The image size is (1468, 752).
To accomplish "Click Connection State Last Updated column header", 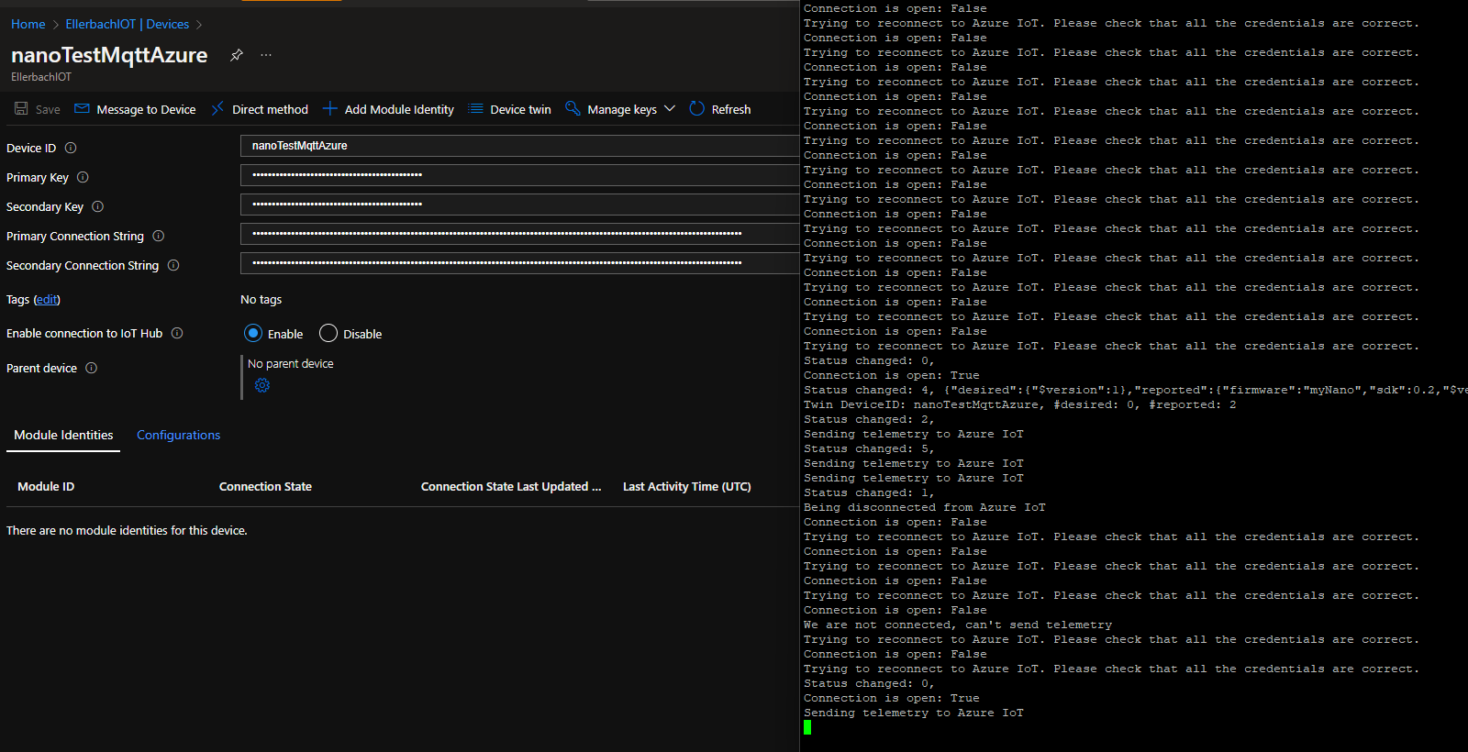I will (x=511, y=486).
